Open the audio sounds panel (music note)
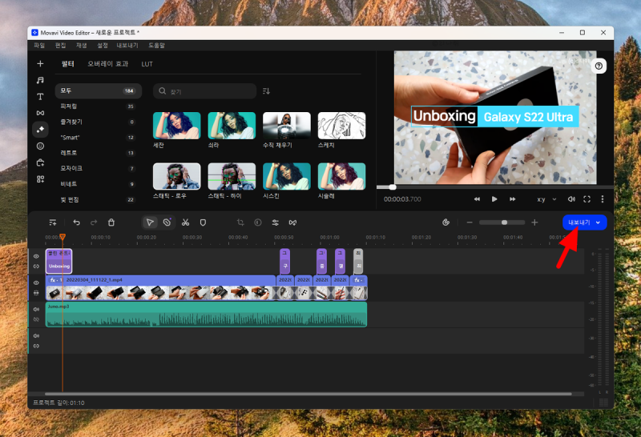The height and width of the screenshot is (437, 641). point(40,80)
